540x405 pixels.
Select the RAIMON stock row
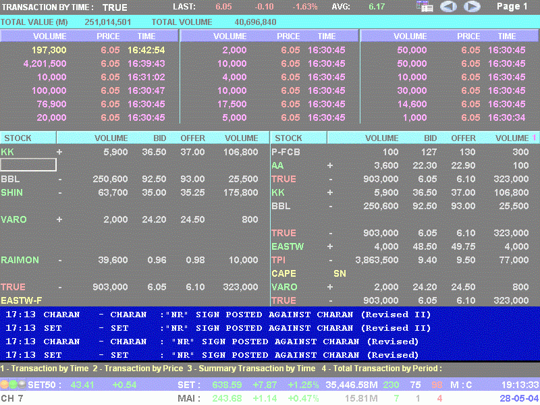point(134,260)
